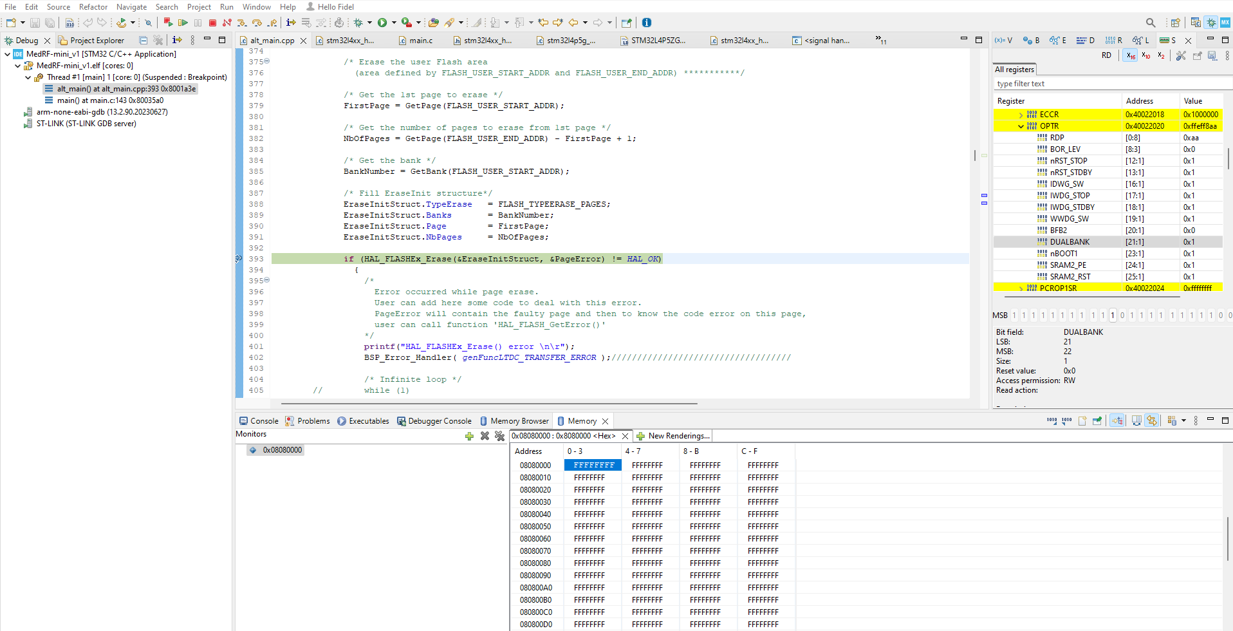Save the current file (floppy icon)
Image resolution: width=1233 pixels, height=631 pixels.
tap(35, 22)
